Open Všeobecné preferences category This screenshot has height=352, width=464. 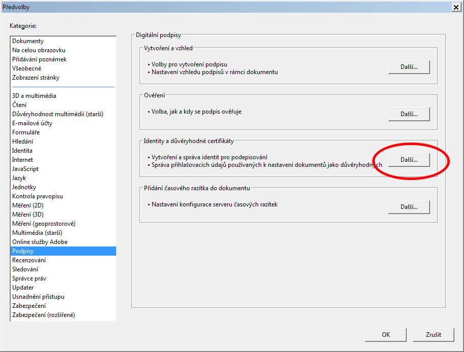(x=27, y=68)
